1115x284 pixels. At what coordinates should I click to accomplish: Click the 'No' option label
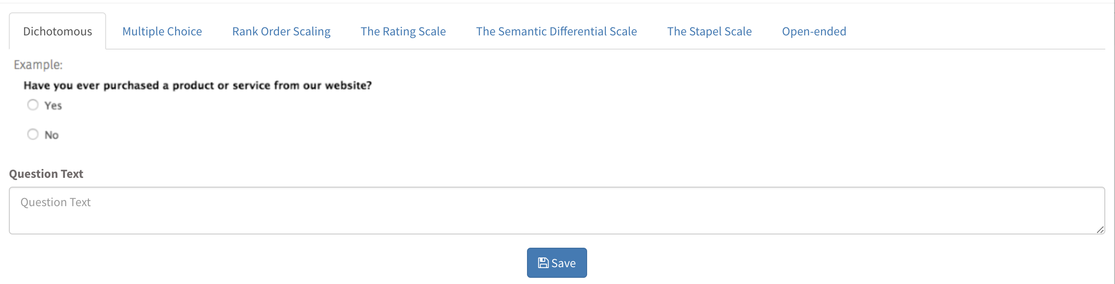(52, 135)
